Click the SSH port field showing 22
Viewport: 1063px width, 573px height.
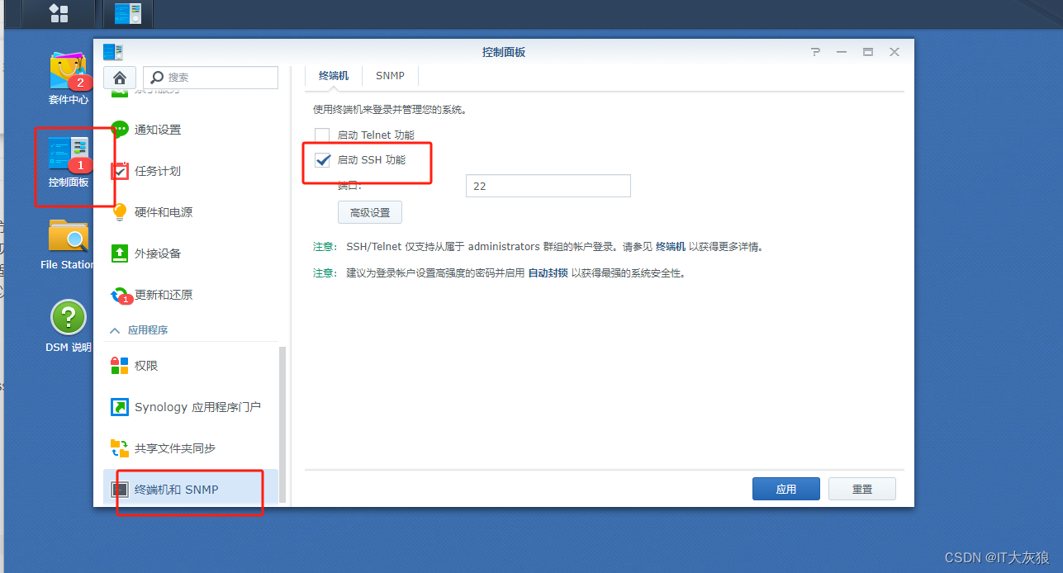tap(548, 186)
